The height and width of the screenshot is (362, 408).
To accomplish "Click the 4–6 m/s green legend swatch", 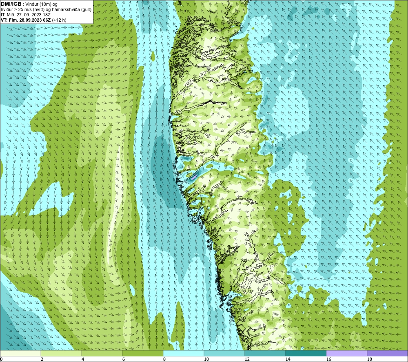I will 102,353.
